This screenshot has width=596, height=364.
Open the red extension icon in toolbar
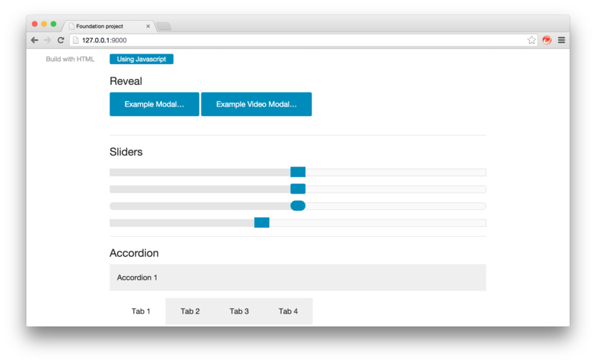(547, 40)
